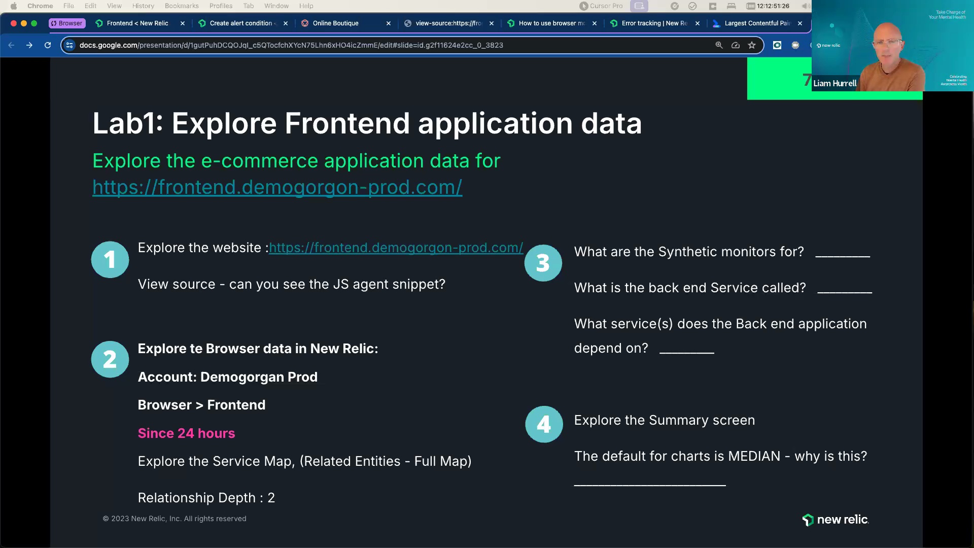
Task: Click the website link in step 1
Action: pyautogui.click(x=396, y=248)
